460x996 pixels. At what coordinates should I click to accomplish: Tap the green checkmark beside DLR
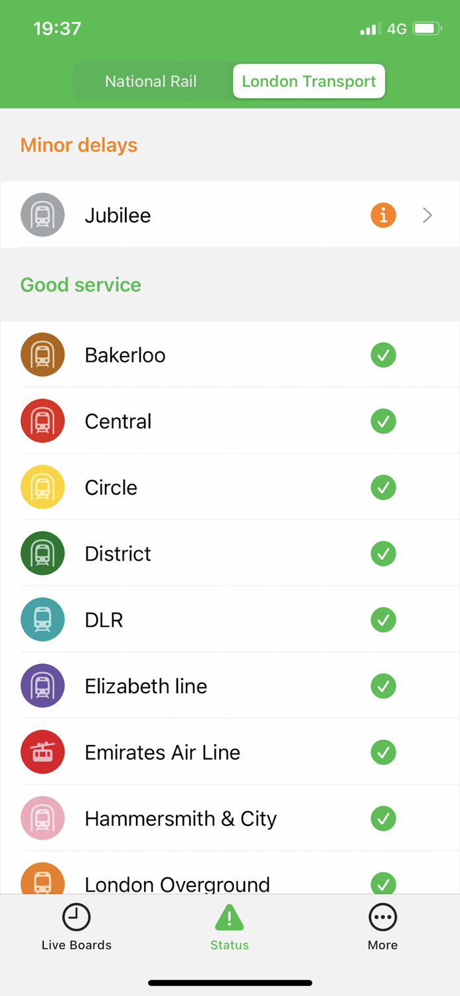[x=383, y=620]
